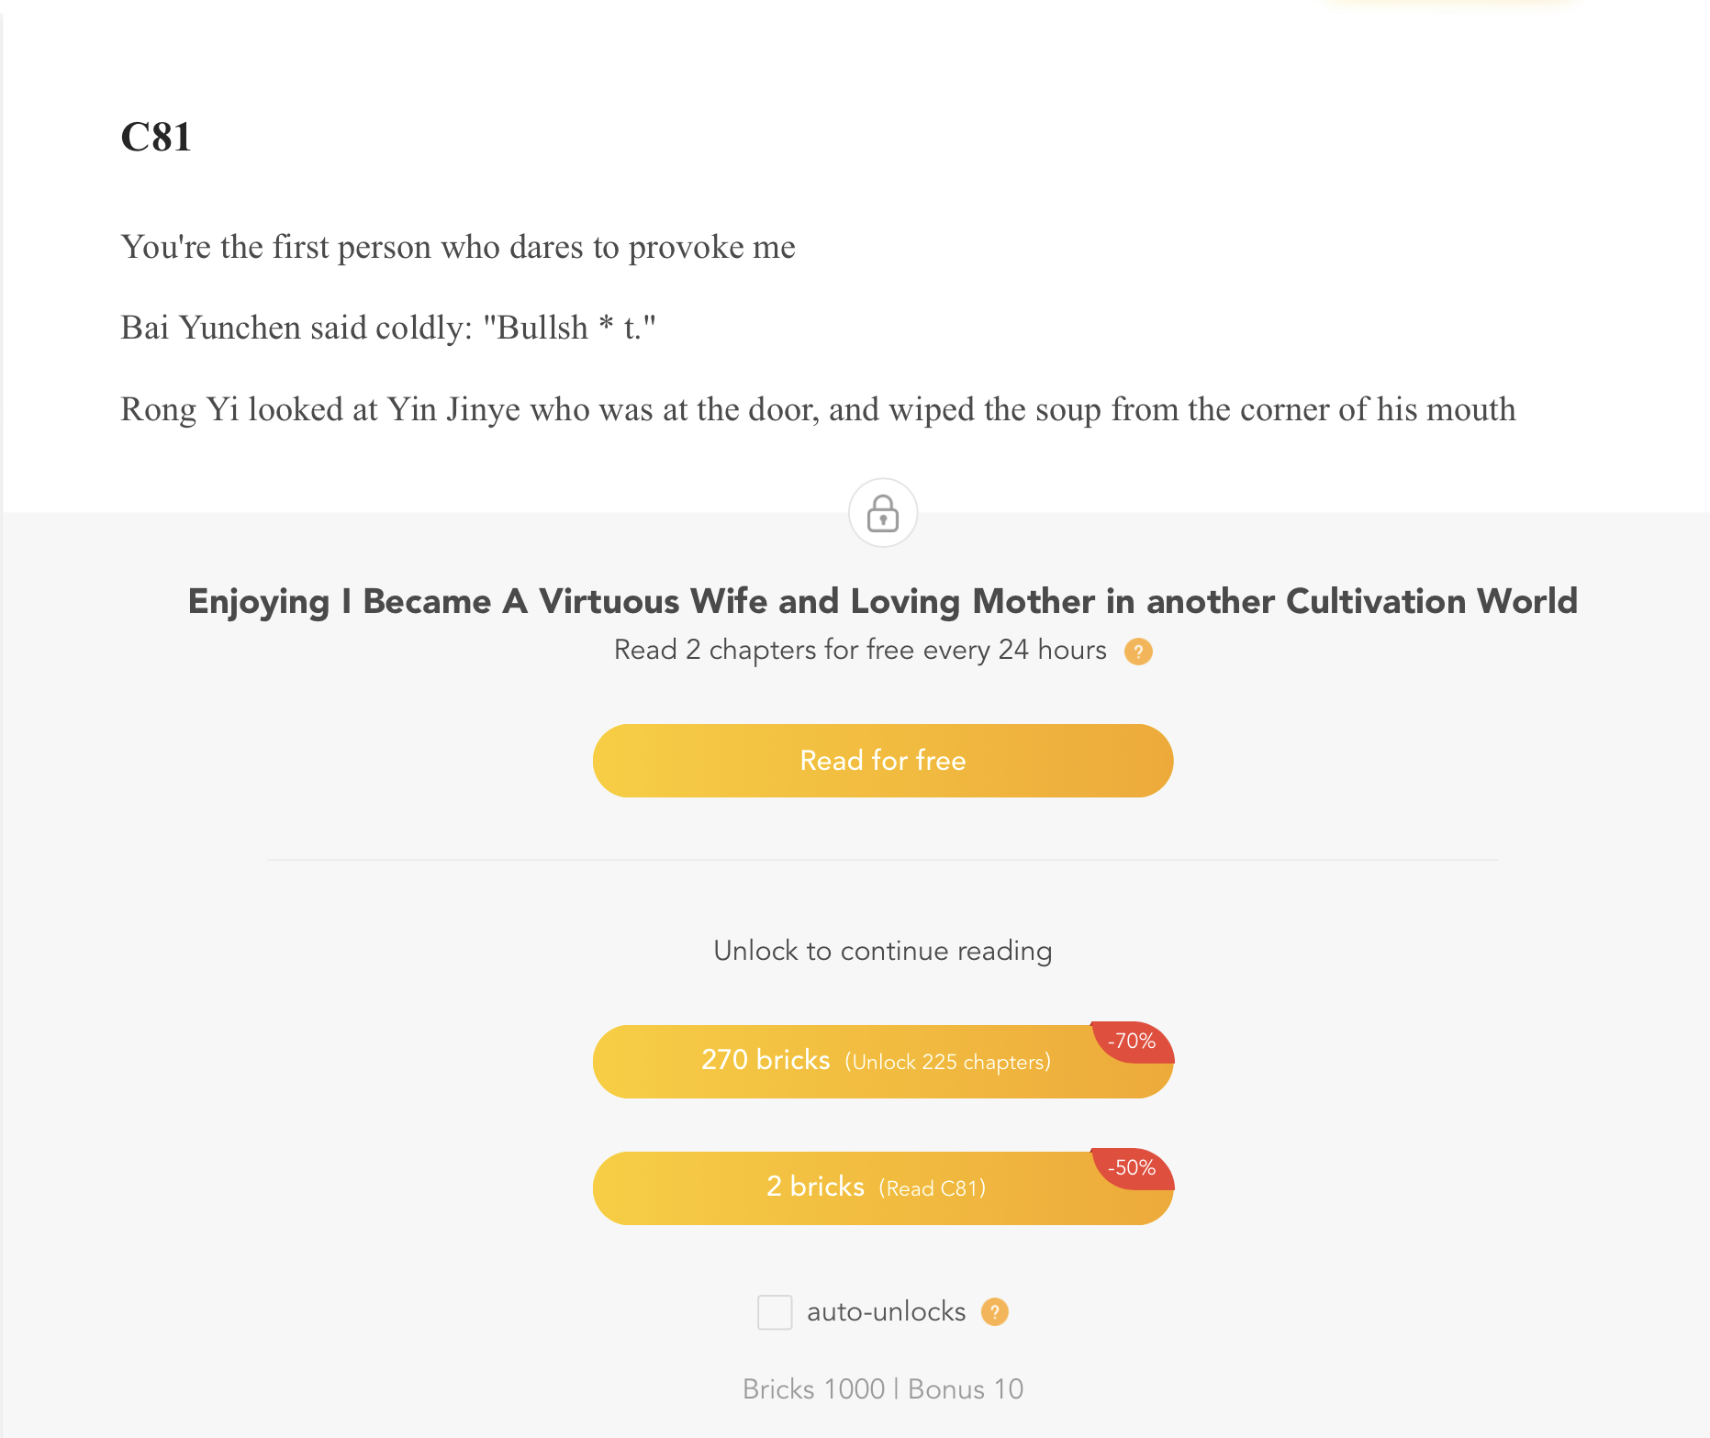Click the red -70% discount badge
Image resolution: width=1710 pixels, height=1438 pixels.
click(1132, 1042)
